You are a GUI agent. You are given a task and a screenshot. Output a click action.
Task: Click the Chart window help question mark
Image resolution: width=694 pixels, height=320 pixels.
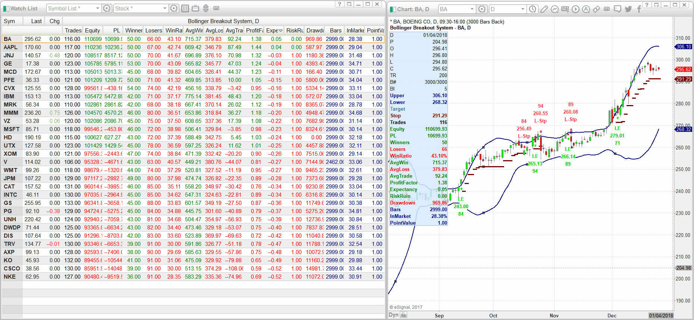tap(647, 5)
